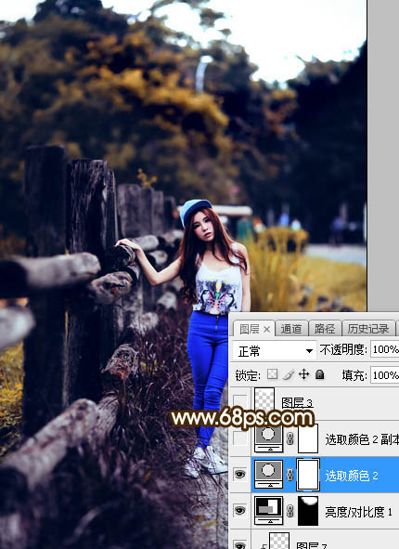Select the 图层 3 thumbnail

(x=264, y=399)
